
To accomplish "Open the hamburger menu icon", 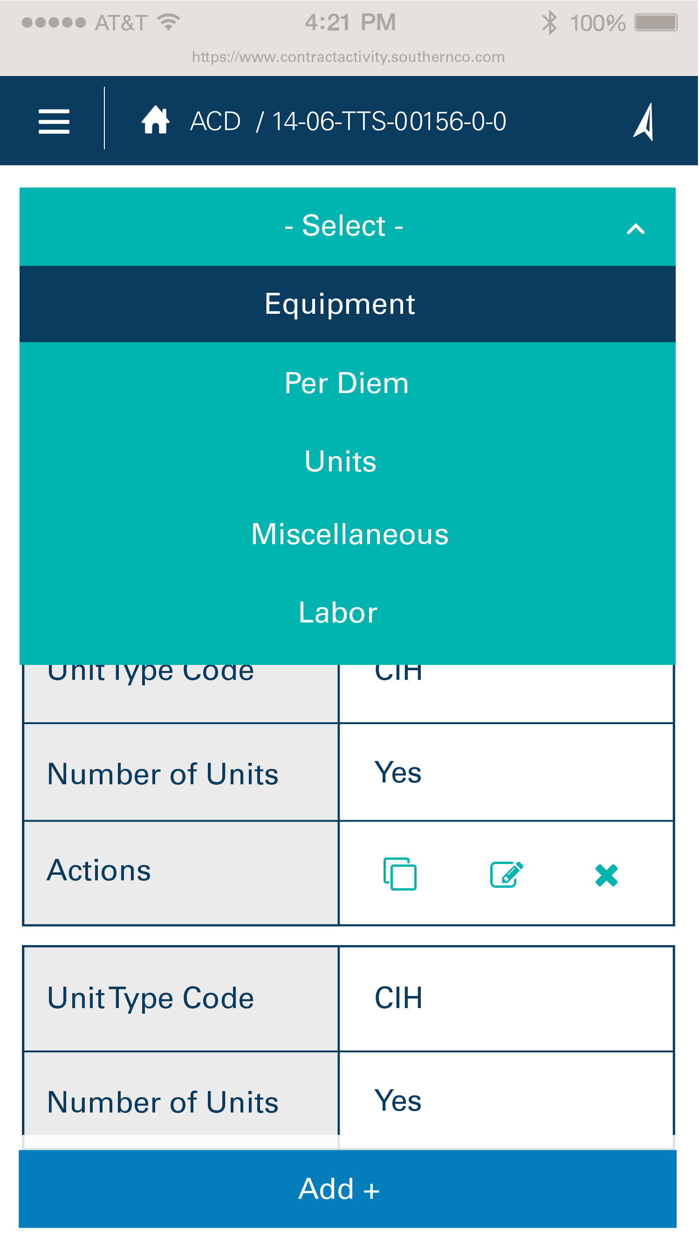I will [54, 121].
